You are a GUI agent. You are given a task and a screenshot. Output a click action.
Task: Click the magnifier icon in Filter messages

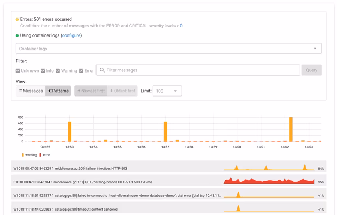coord(102,70)
